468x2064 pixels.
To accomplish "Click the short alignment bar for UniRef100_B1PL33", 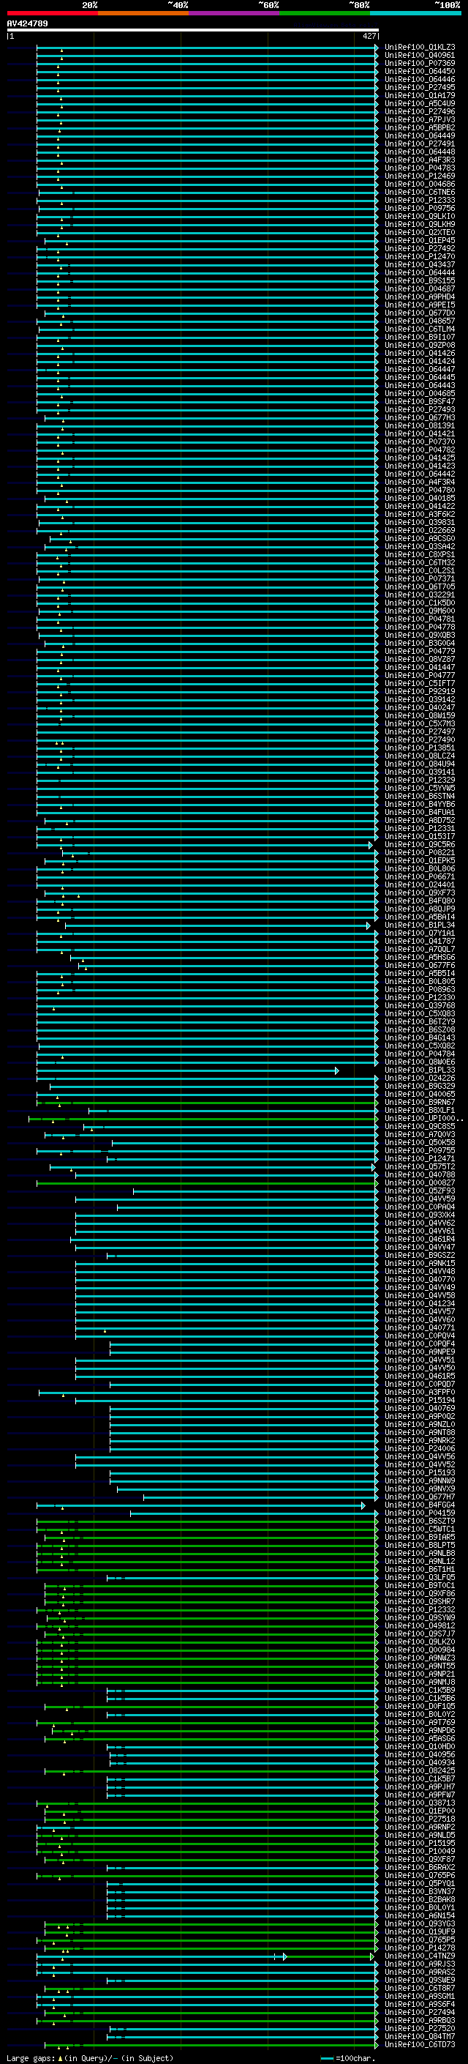I will pyautogui.click(x=187, y=1070).
